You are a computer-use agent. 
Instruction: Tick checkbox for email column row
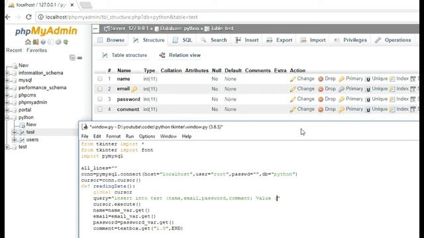[x=100, y=89]
